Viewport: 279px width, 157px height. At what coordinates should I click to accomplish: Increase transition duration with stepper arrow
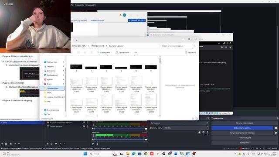pyautogui.click(x=208, y=127)
